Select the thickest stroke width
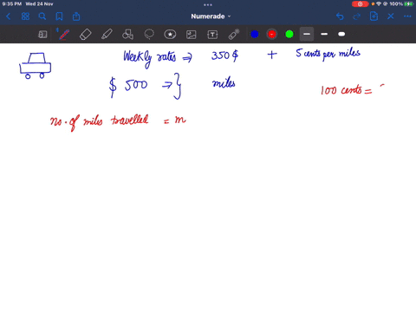Image resolution: width=416 pixels, height=312 pixels. pos(341,34)
